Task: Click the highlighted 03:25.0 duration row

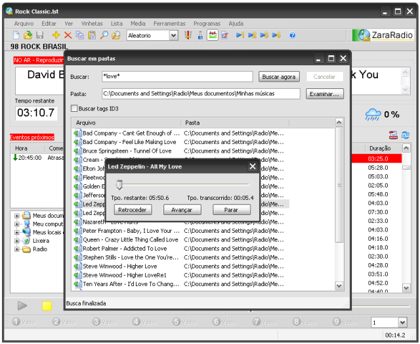Action: pyautogui.click(x=377, y=159)
